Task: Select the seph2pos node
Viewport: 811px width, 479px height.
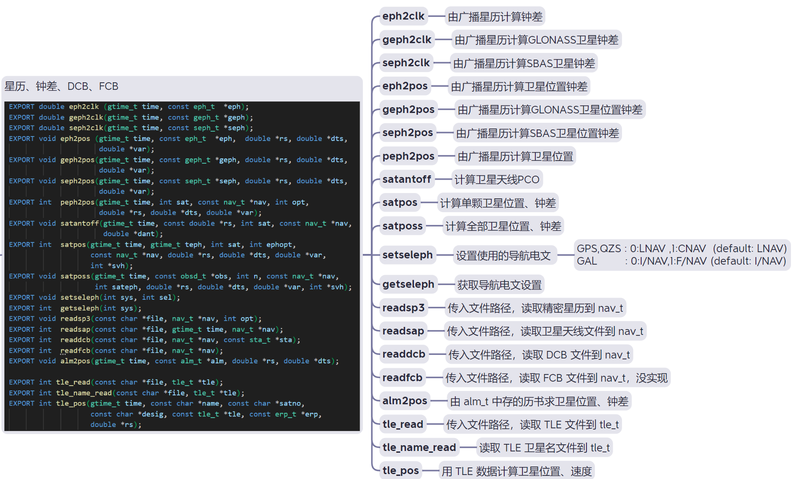Action: coord(407,133)
